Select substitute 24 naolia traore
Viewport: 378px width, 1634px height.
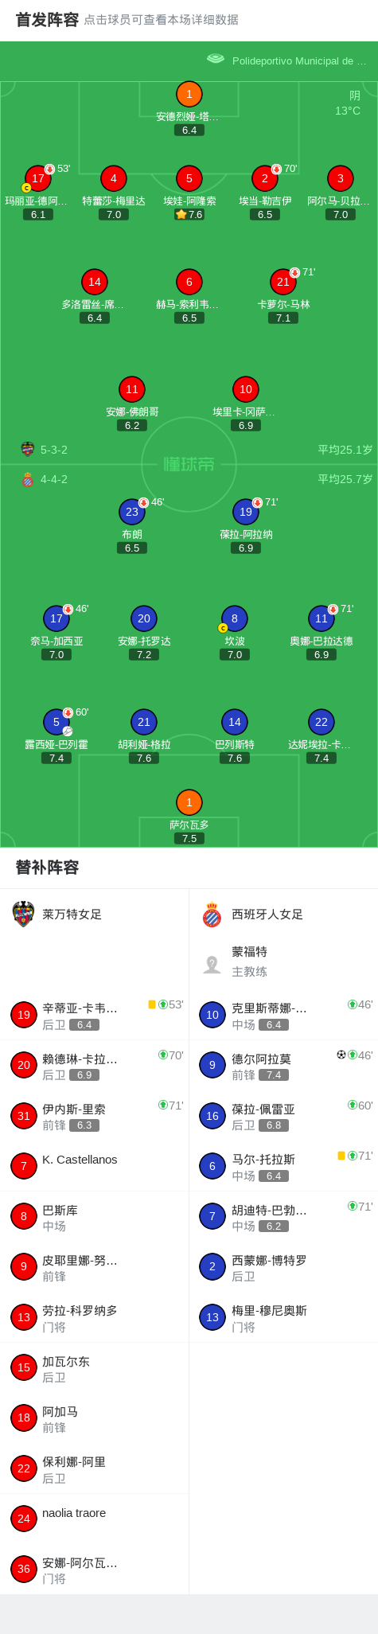pyautogui.click(x=95, y=1519)
